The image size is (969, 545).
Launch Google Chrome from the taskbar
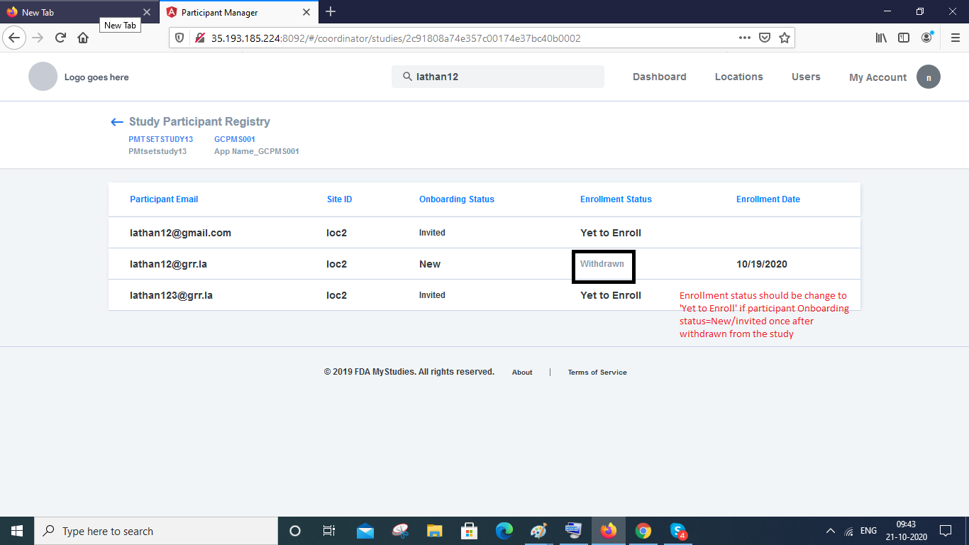[643, 530]
